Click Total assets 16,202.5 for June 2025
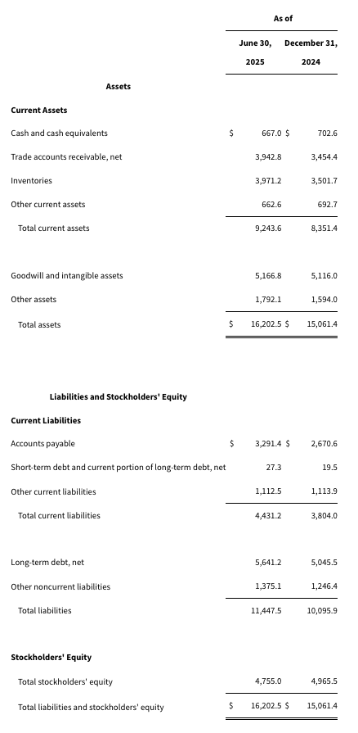358x733 pixels. [x=266, y=324]
